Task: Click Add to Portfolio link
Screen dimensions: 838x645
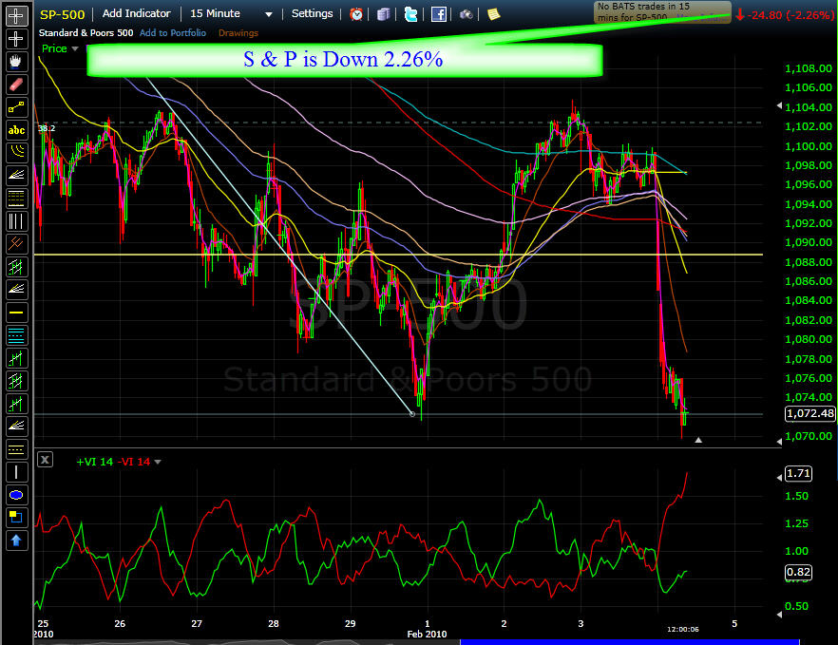Action: pos(173,33)
